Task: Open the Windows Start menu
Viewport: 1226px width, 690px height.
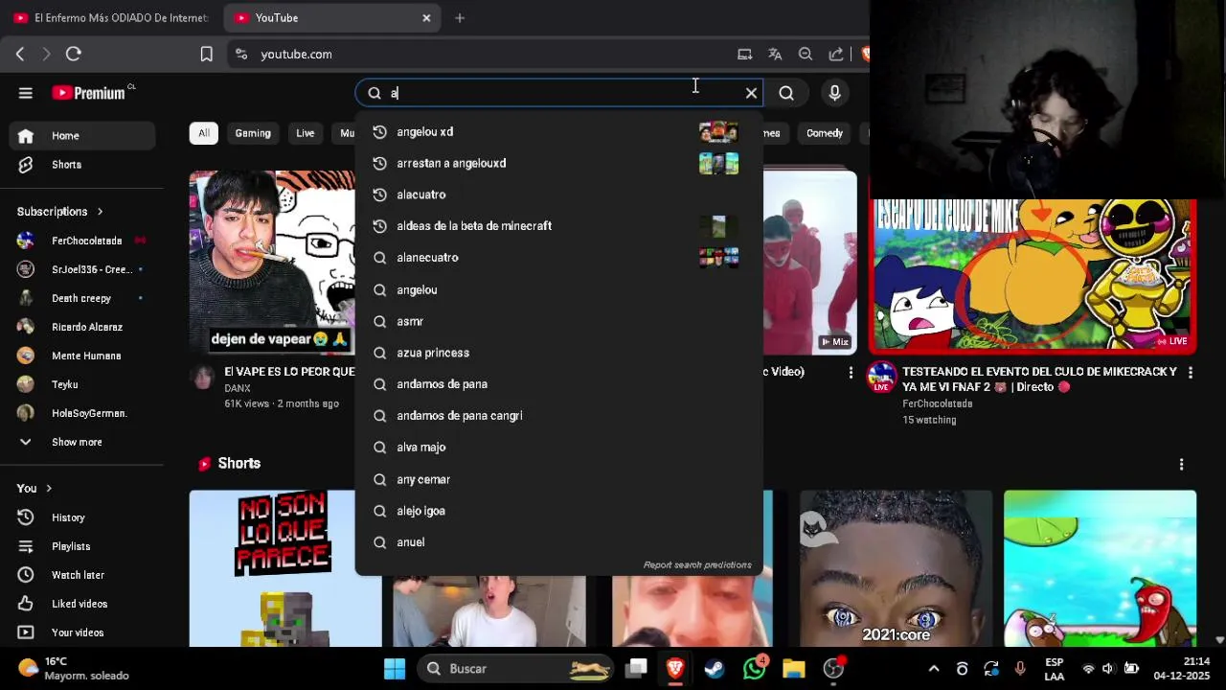Action: pos(395,669)
